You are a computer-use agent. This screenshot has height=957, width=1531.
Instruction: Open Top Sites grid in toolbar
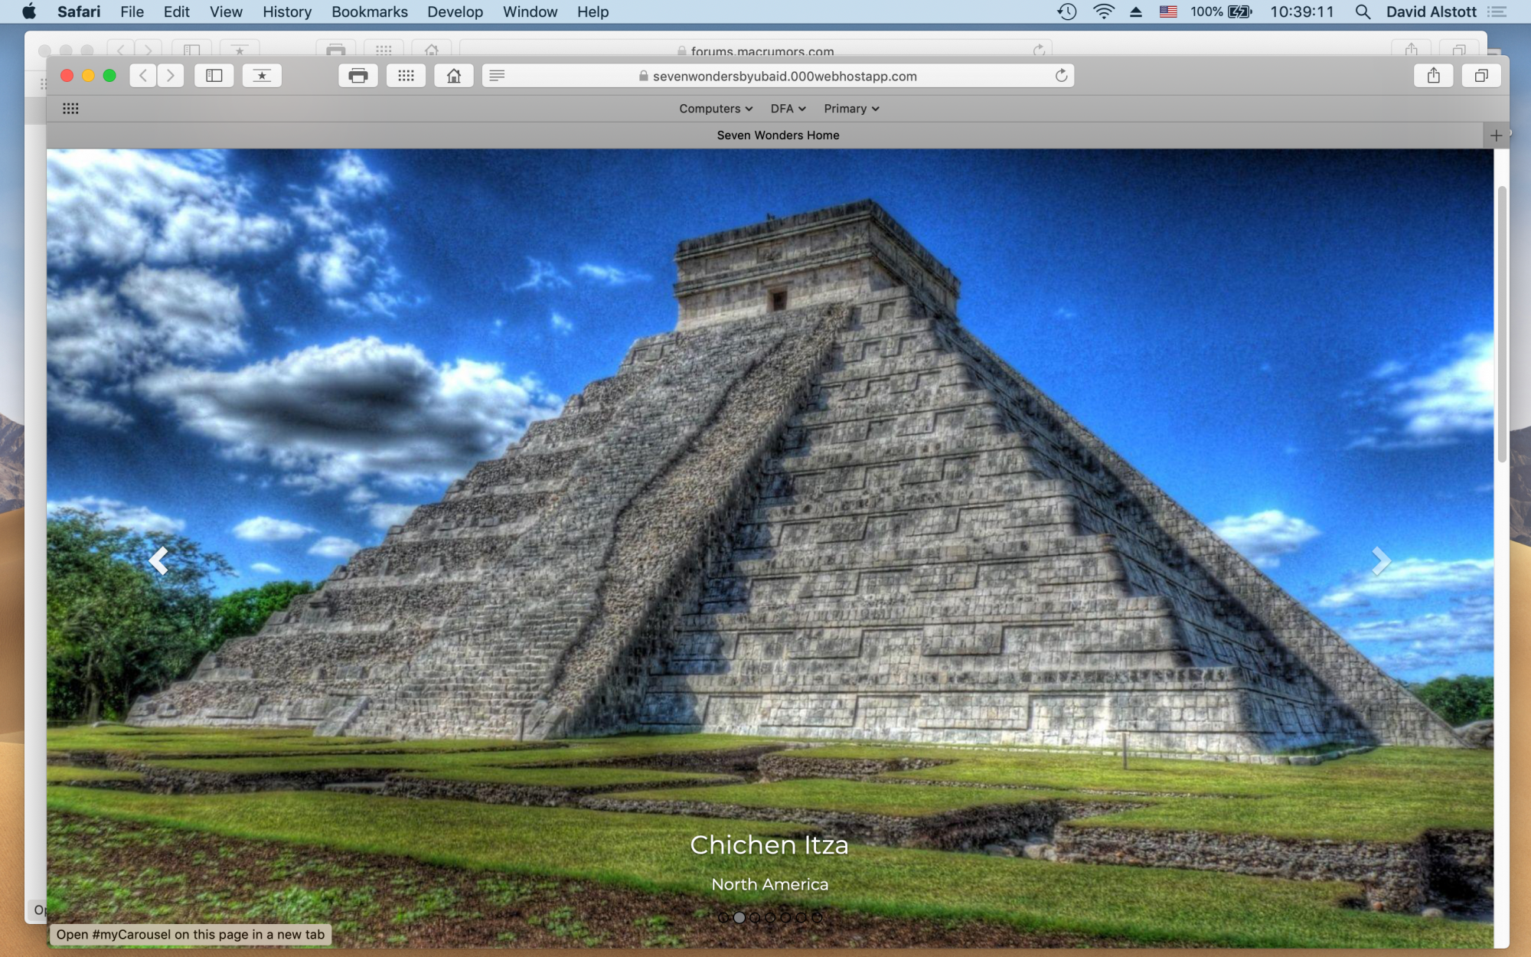point(406,76)
